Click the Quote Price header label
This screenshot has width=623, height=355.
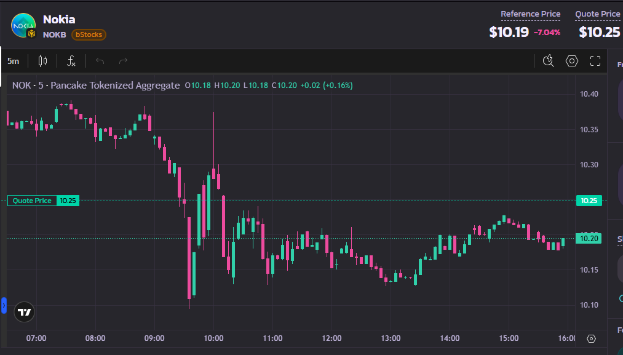598,14
